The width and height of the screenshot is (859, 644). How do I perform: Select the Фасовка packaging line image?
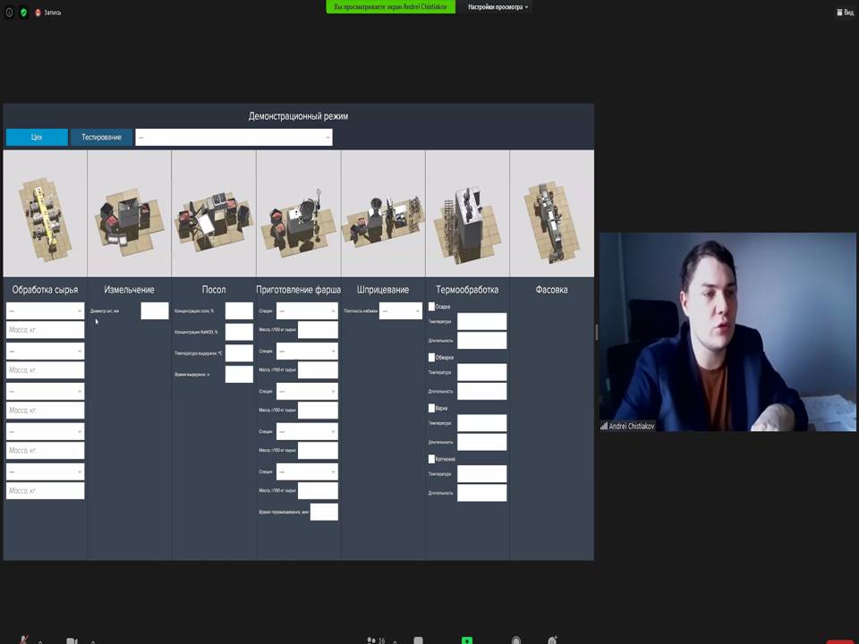click(x=551, y=214)
